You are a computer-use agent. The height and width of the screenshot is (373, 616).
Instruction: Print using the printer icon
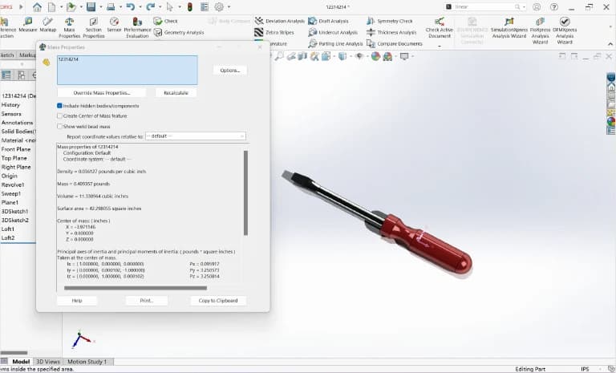[111, 6]
